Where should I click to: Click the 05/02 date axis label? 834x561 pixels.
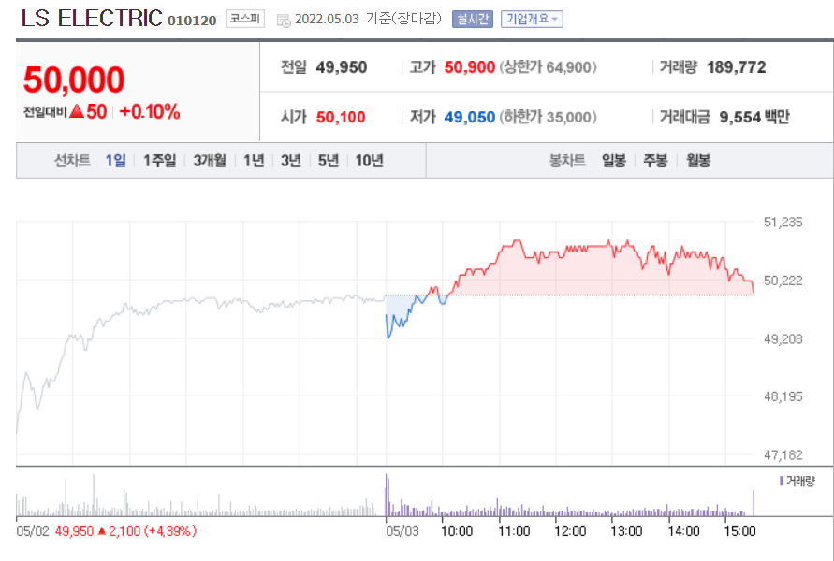coord(33,531)
